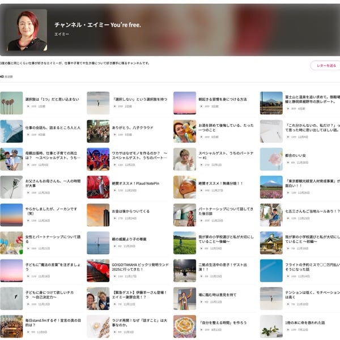Click play icon under 仕事の会話も、詰まるところ人と人
This screenshot has height=340, width=340.
(28, 135)
